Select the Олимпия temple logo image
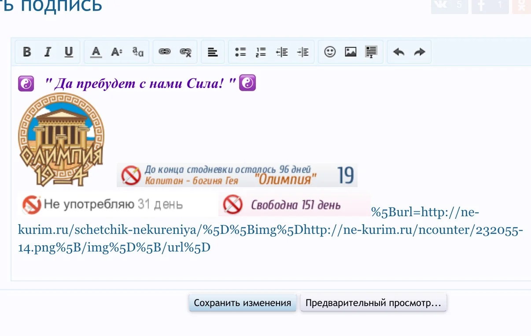Screen dimensions: 531x336 point(61,140)
